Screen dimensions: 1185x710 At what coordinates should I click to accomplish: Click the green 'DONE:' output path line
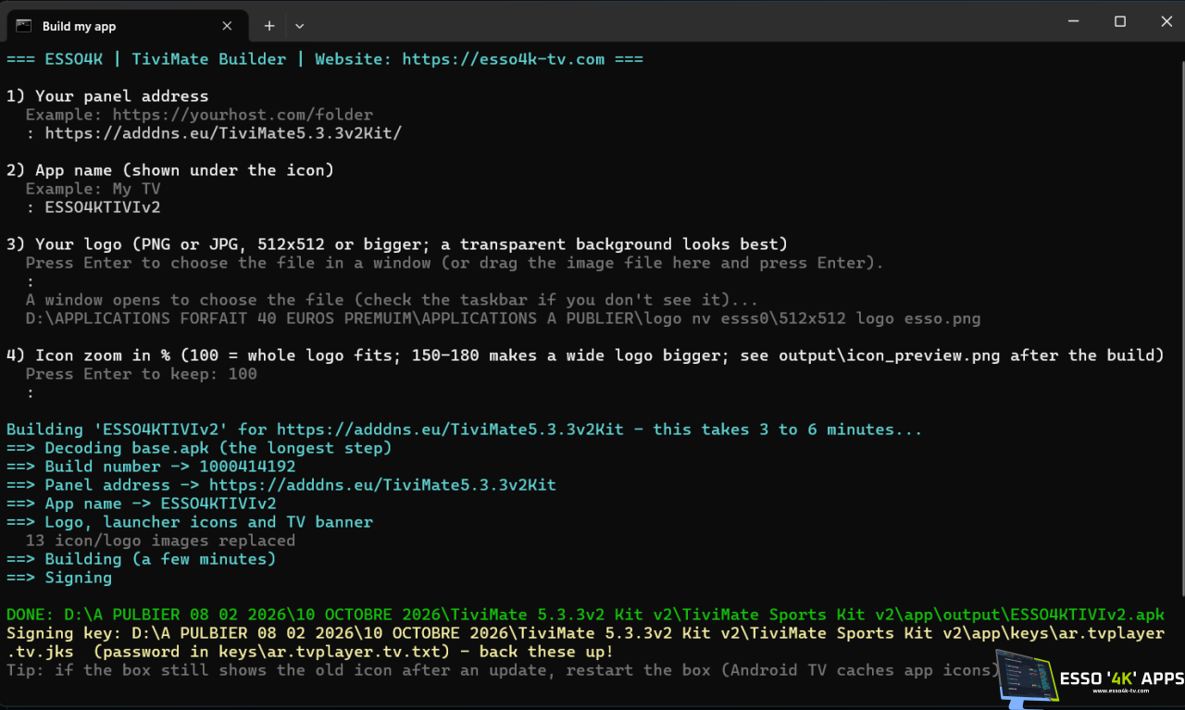tap(585, 615)
